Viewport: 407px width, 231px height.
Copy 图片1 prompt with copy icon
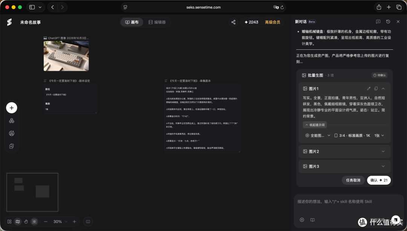point(376,89)
